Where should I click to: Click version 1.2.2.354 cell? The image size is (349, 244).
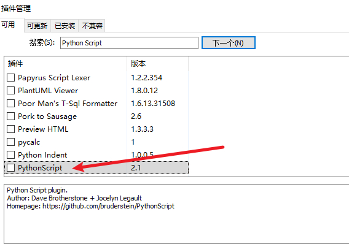coord(146,78)
